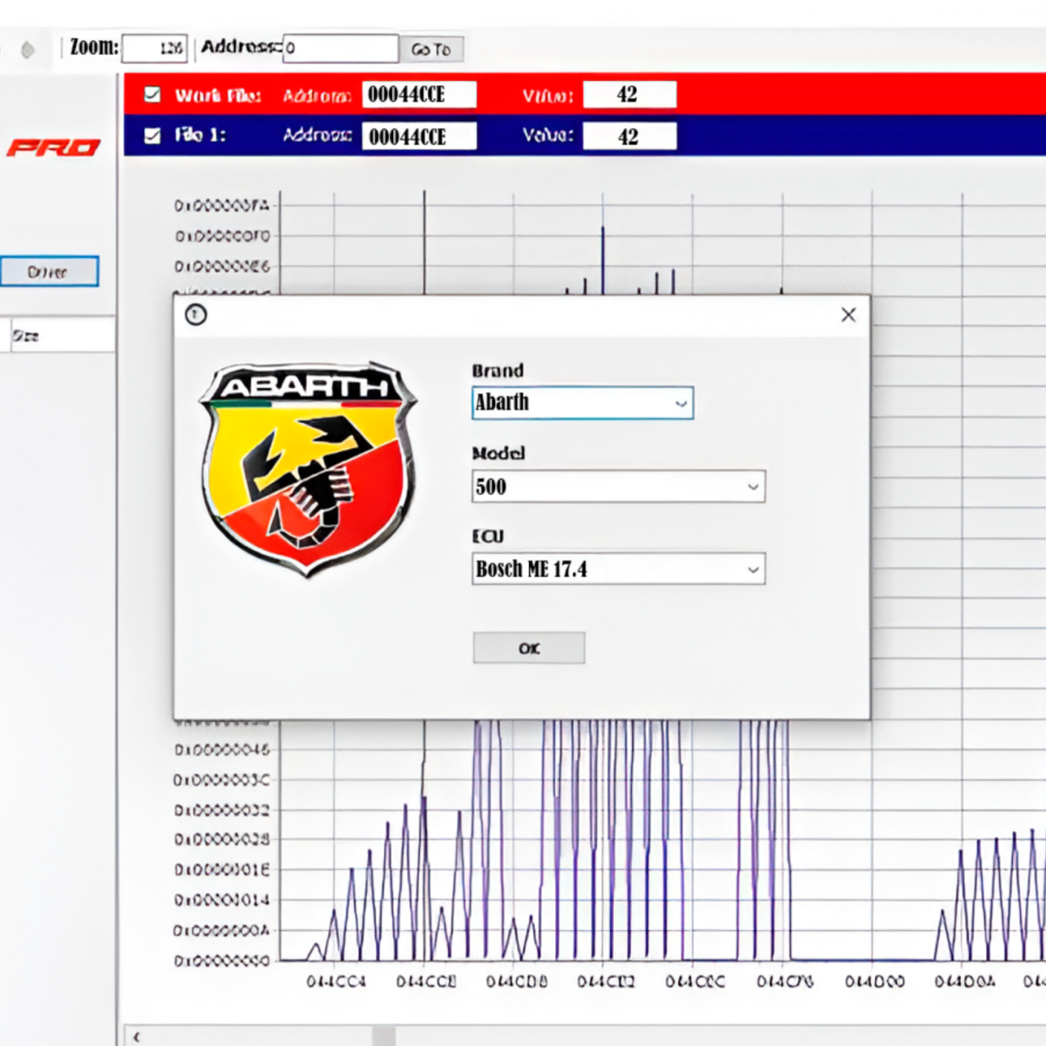Click the File 1 address field

coord(419,136)
